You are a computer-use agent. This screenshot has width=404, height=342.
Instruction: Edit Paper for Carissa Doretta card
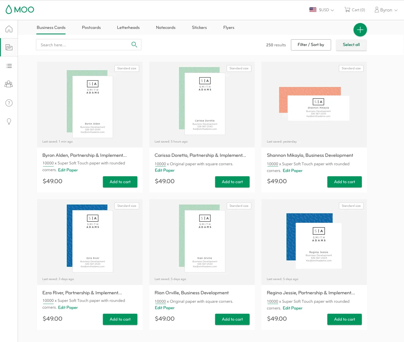pos(165,170)
